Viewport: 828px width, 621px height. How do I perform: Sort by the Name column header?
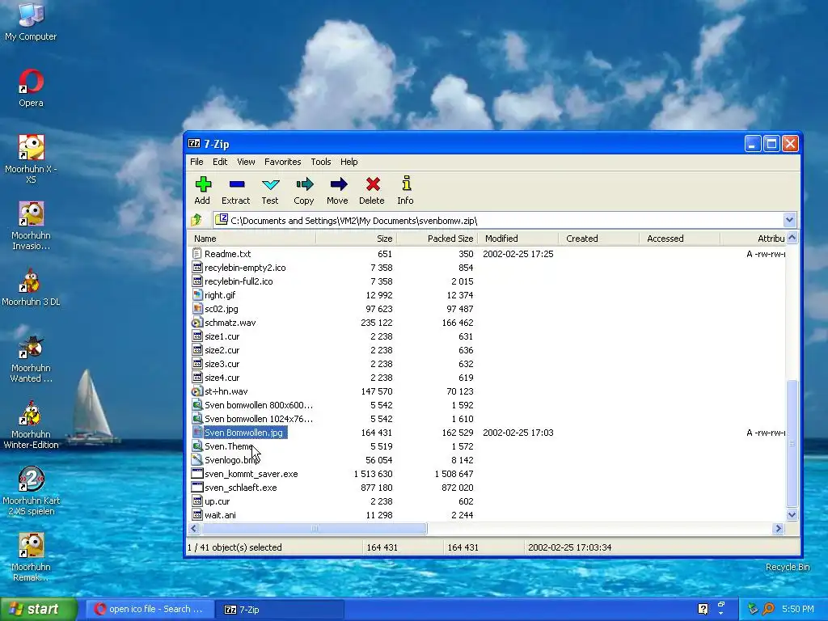coord(252,239)
